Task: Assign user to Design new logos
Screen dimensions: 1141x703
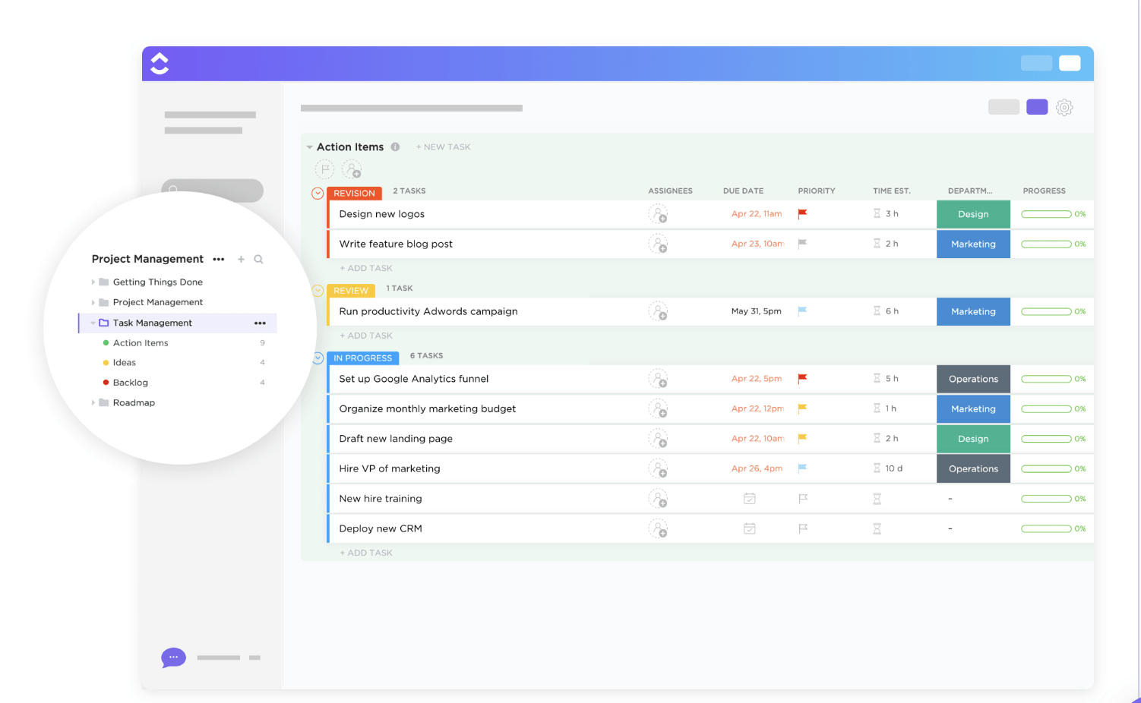Action: [x=658, y=214]
